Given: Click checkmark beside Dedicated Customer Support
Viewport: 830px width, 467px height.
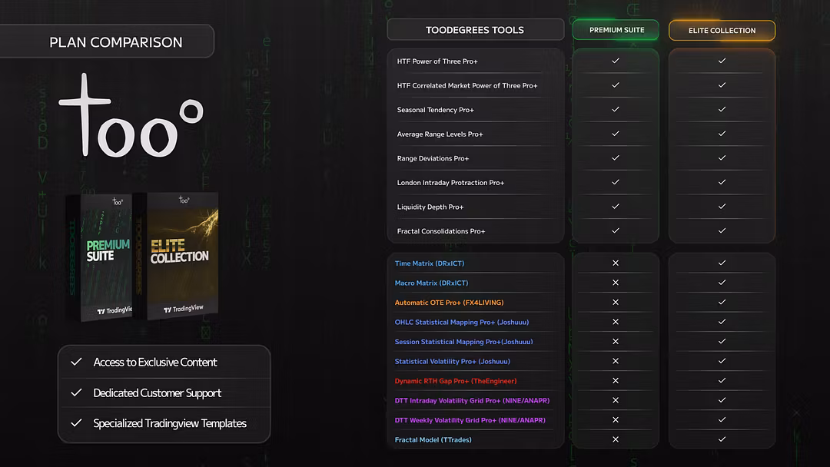Looking at the screenshot, I should [x=76, y=392].
